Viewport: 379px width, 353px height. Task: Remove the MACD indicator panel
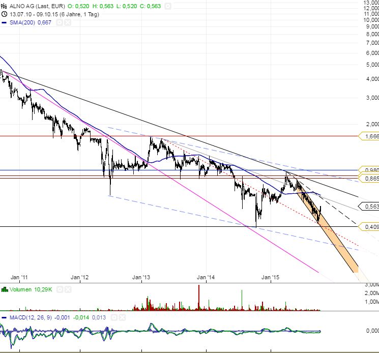point(123,317)
